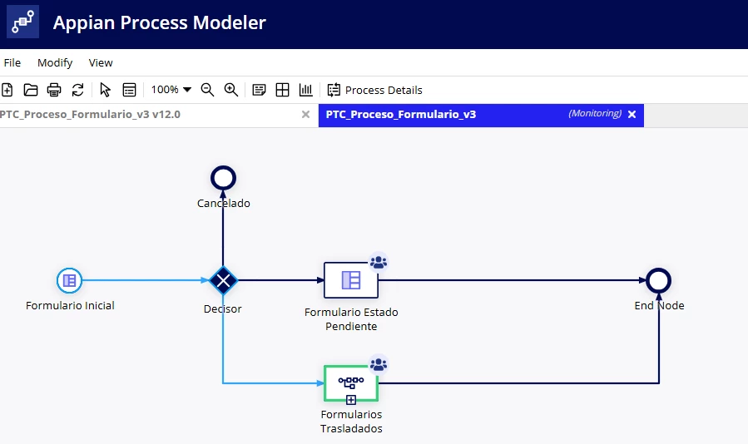
Task: Select the Formulario Estado Pendiente task node
Action: (x=351, y=280)
